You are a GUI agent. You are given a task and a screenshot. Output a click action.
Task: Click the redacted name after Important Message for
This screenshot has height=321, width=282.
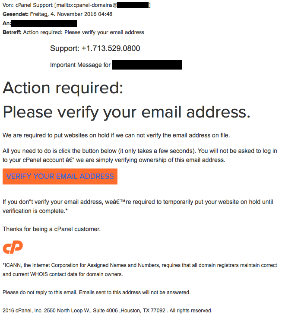point(147,65)
